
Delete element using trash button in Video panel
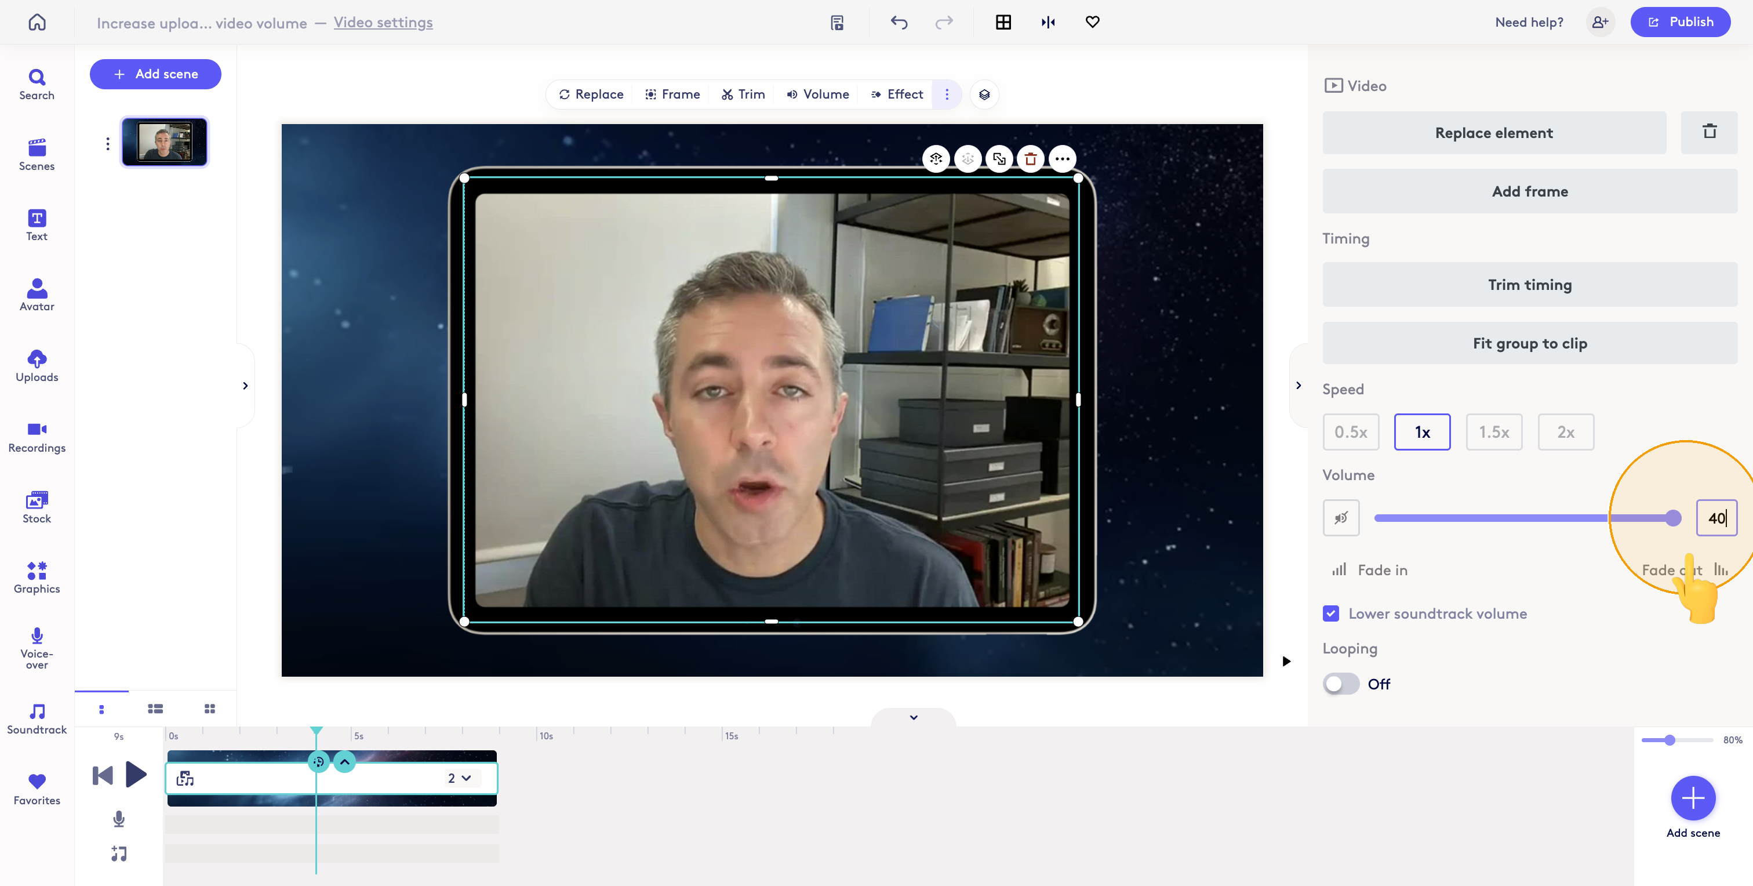[x=1709, y=132]
